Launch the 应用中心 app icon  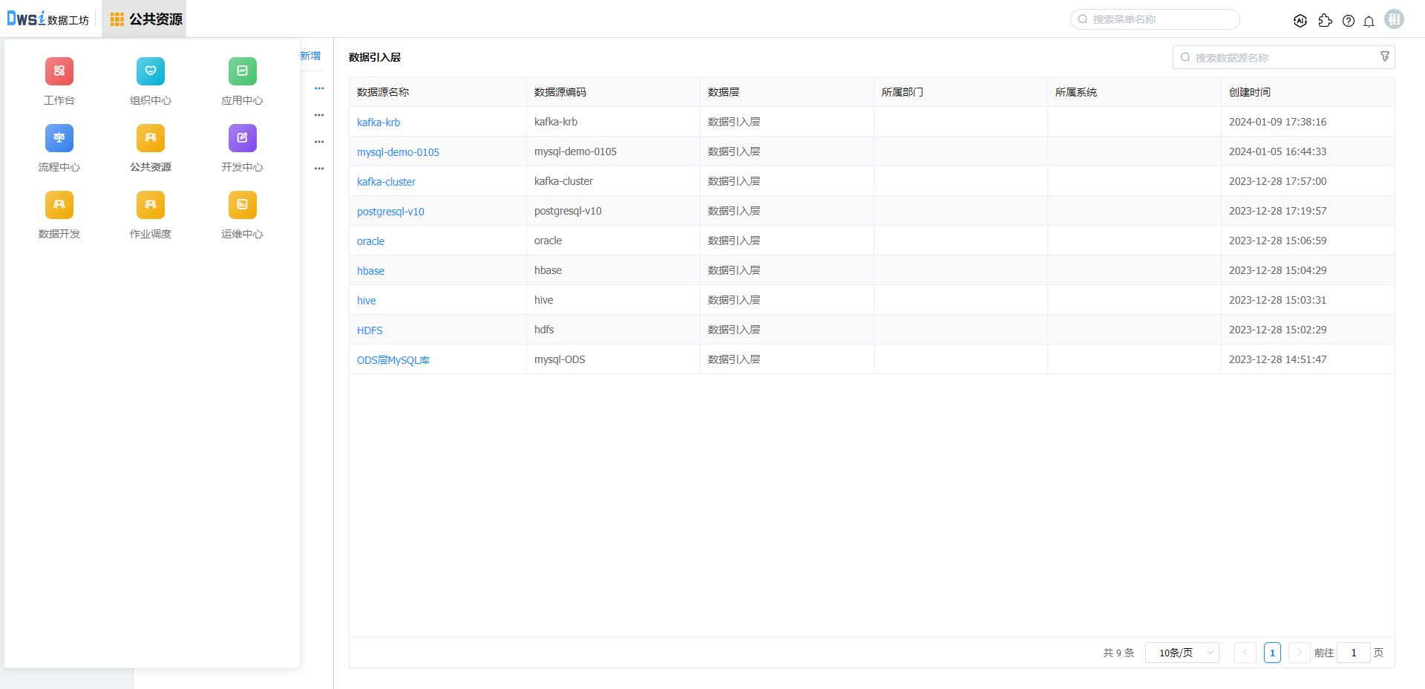[x=242, y=72]
